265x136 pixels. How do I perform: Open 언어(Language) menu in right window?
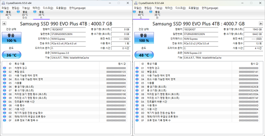click(210, 8)
